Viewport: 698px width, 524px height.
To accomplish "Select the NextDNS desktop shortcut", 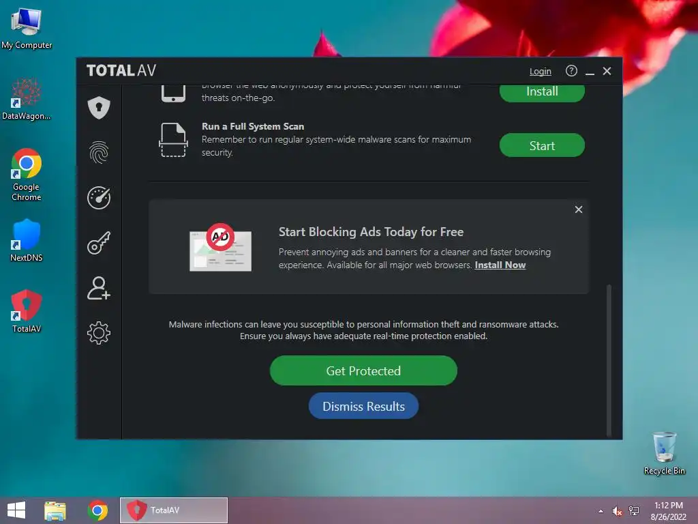I will click(27, 240).
